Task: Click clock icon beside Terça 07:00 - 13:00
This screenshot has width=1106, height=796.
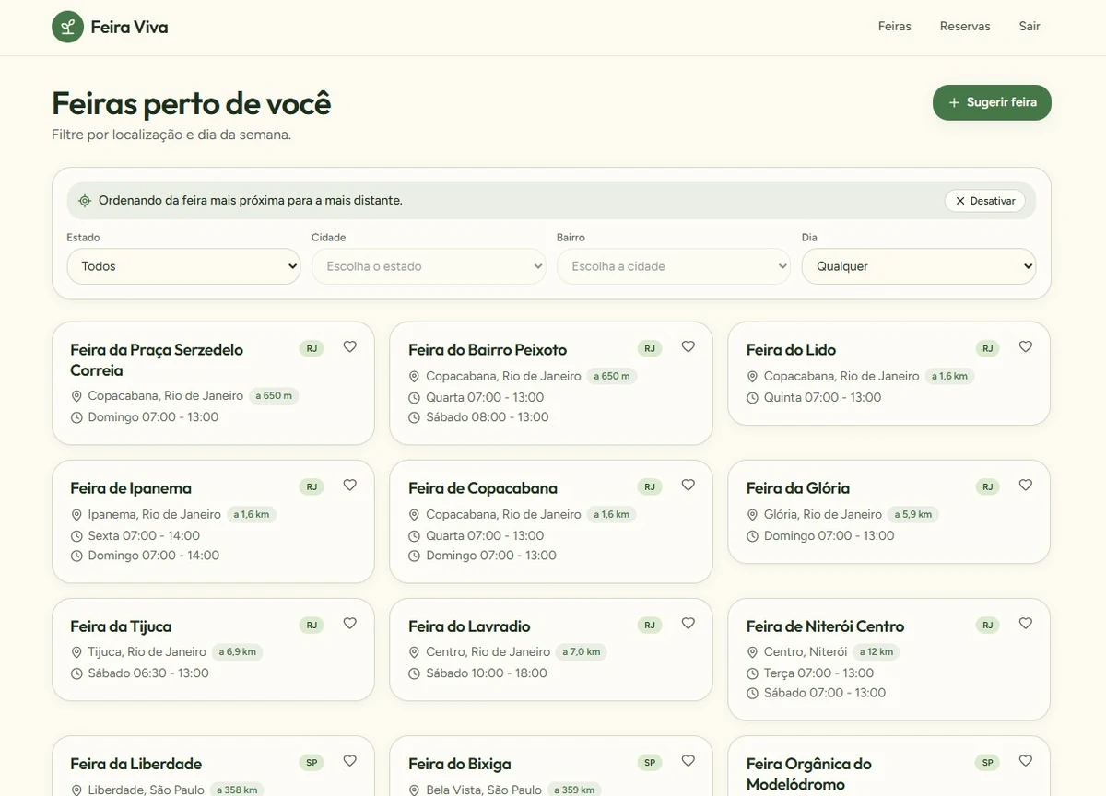Action: coord(752,673)
